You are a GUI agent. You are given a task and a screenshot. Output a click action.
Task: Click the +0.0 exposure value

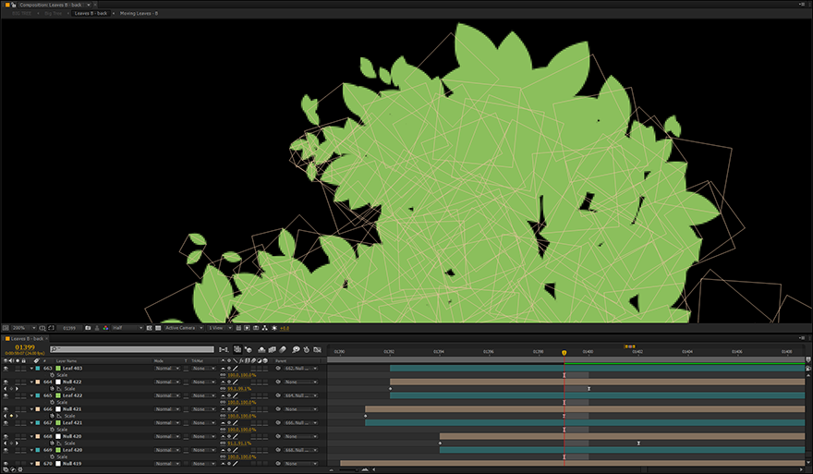285,328
